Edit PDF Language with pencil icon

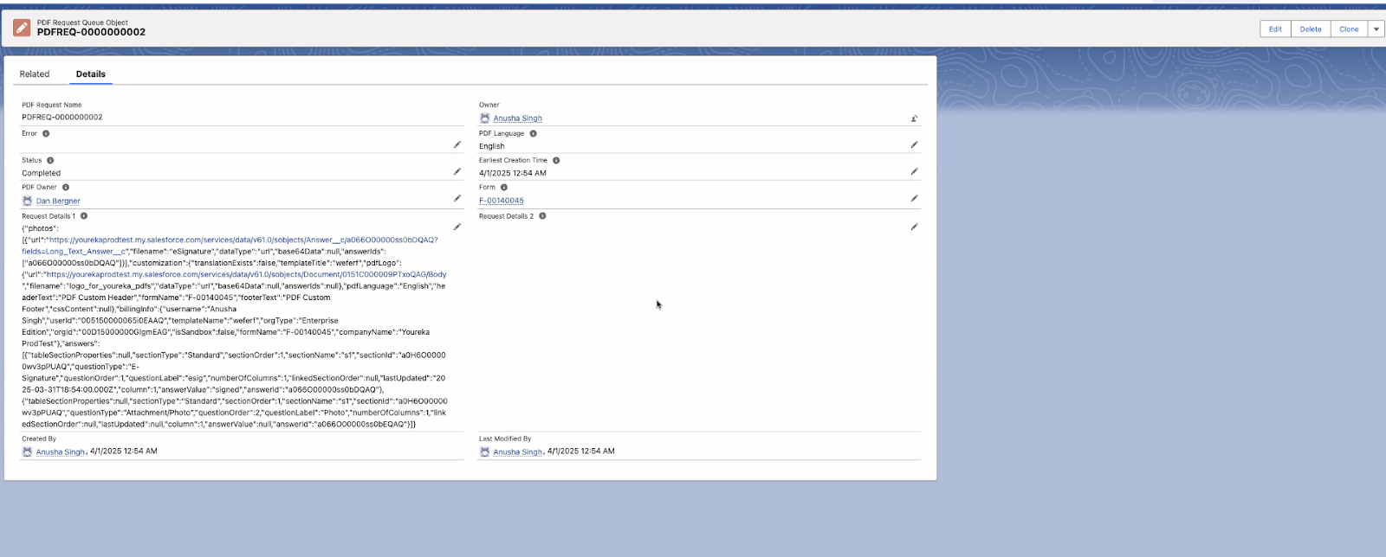[x=914, y=144]
